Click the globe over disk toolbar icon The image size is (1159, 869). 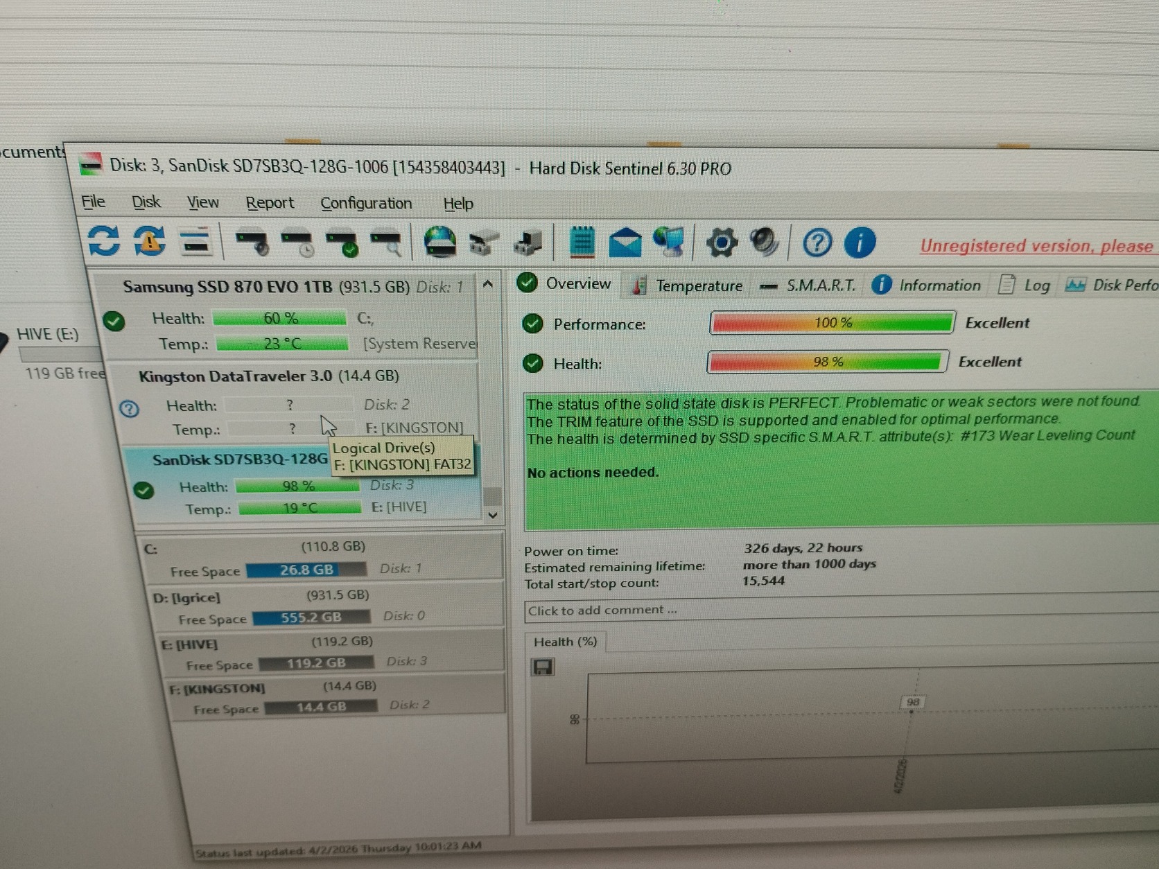[440, 243]
